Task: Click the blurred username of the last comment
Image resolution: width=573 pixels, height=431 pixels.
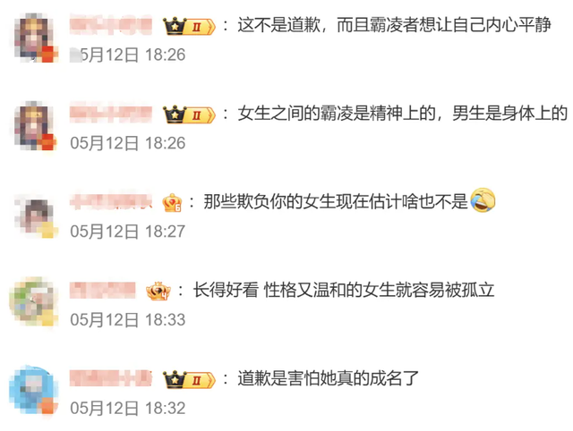Action: pos(111,378)
